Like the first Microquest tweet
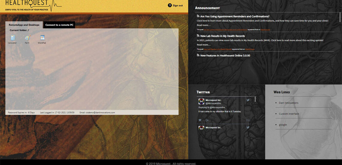The width and height of the screenshot is (342, 165). (200, 120)
